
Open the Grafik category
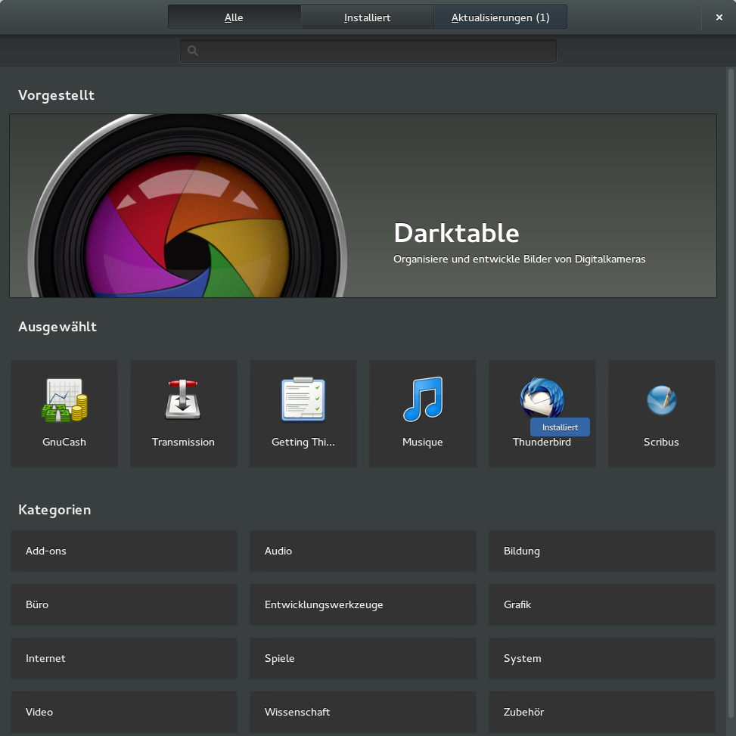click(602, 604)
